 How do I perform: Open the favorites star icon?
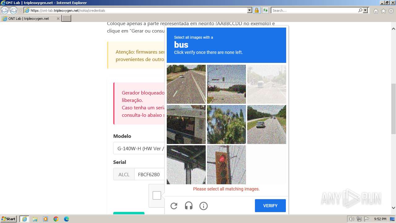pyautogui.click(x=383, y=11)
